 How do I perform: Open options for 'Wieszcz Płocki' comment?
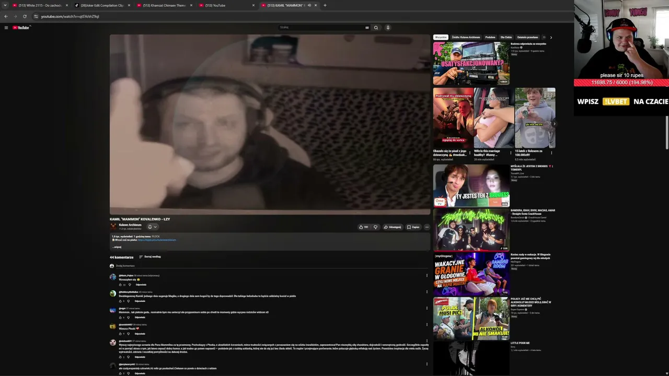point(426,325)
